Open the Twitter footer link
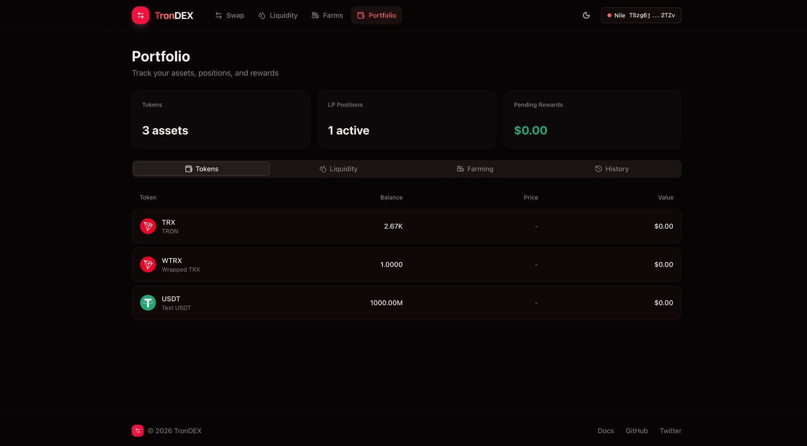The height and width of the screenshot is (446, 807). point(670,431)
